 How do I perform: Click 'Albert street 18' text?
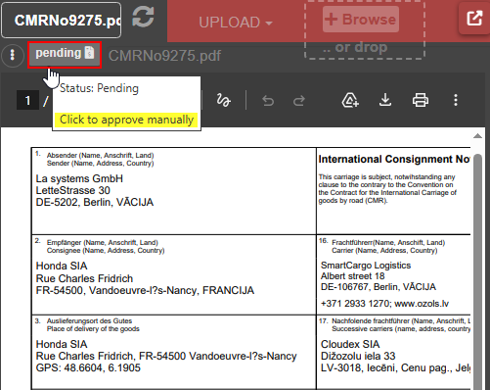coord(352,276)
